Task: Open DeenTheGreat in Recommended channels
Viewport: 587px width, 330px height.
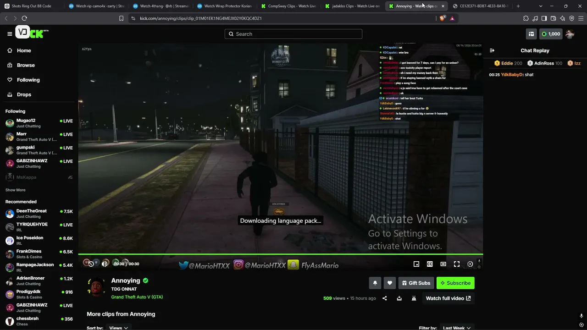Action: point(39,214)
